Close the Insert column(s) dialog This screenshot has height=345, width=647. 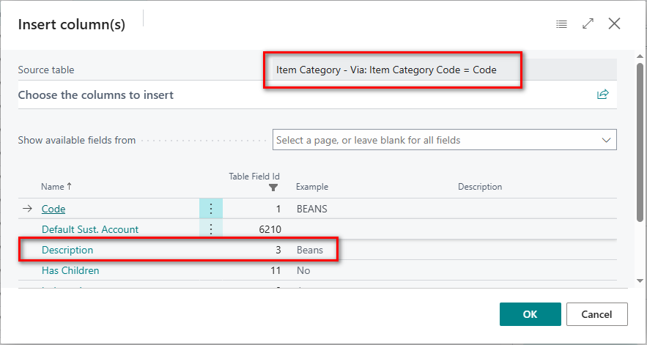click(x=615, y=24)
